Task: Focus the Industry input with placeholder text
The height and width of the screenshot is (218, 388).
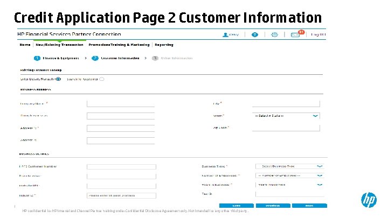Action: pos(121,195)
